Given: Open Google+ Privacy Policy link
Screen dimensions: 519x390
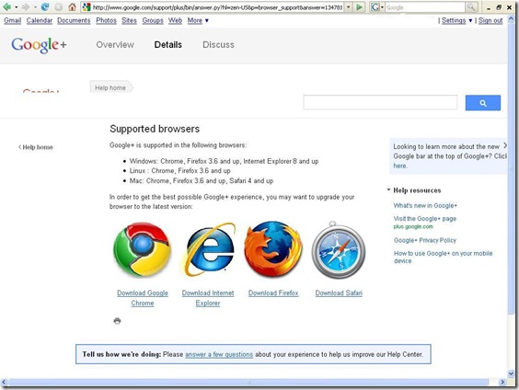Looking at the screenshot, I should point(424,240).
